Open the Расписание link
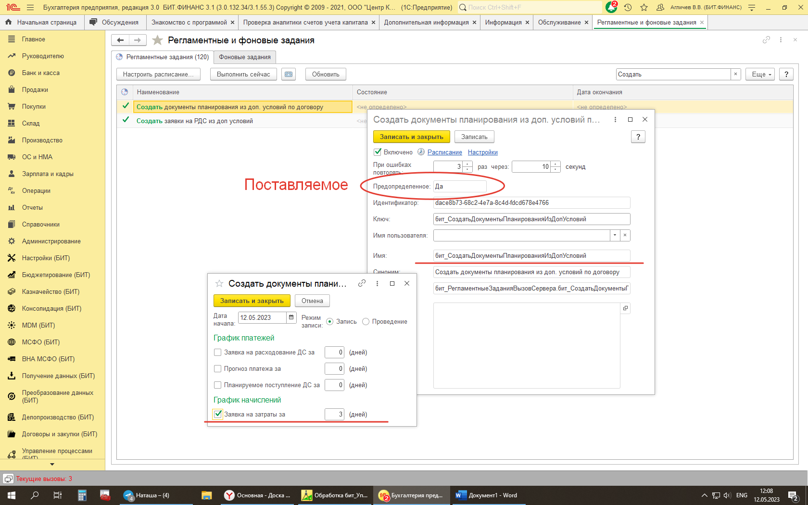Screen dimensions: 808x505 tap(444, 152)
